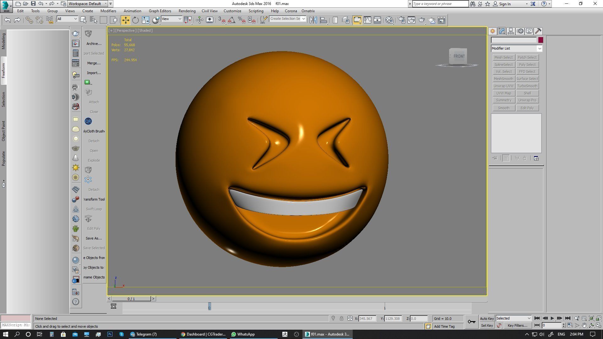
Task: Open Render Setup teapot icon
Action: click(x=401, y=20)
